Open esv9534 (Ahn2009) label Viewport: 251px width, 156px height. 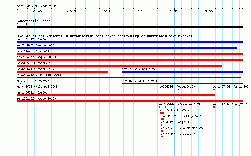tap(175, 110)
